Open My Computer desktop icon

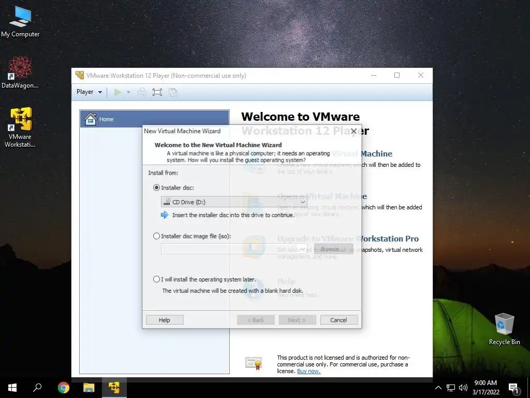(x=20, y=21)
